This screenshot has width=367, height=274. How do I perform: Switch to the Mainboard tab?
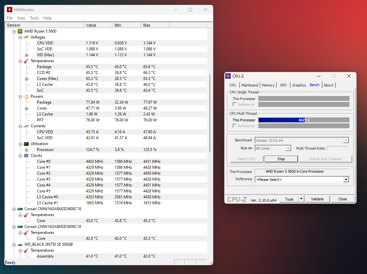pyautogui.click(x=250, y=85)
